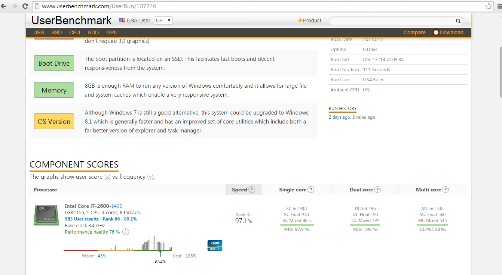Click the 'Performance health: 76 %' text
The height and width of the screenshot is (275, 502).
click(92, 232)
